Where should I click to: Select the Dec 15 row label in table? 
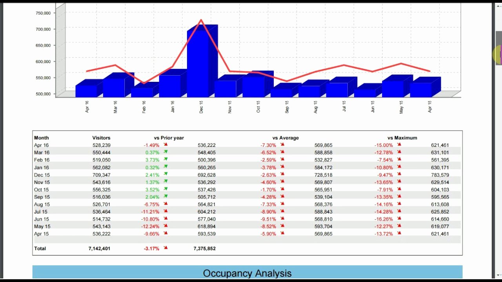[x=42, y=175]
